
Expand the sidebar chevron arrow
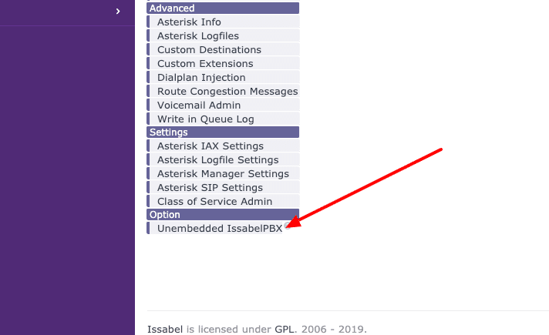tap(117, 12)
